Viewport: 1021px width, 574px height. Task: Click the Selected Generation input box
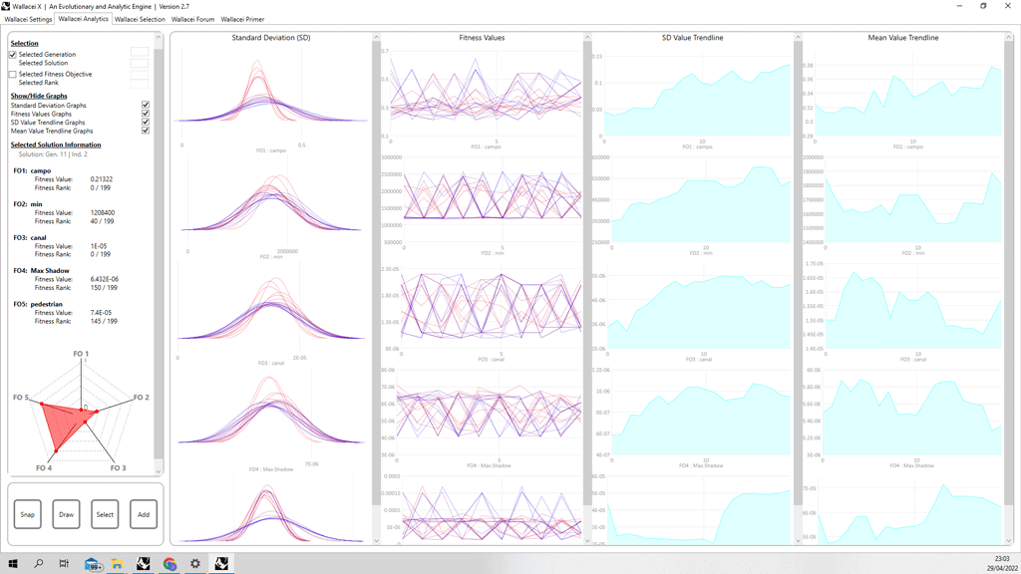(140, 54)
